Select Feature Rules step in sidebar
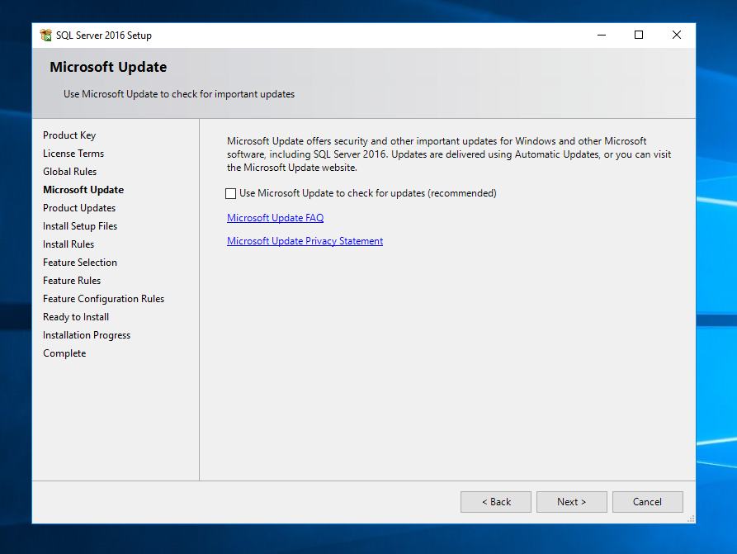 72,281
